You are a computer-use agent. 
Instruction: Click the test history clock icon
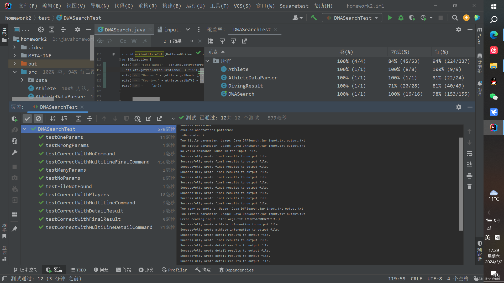click(138, 119)
